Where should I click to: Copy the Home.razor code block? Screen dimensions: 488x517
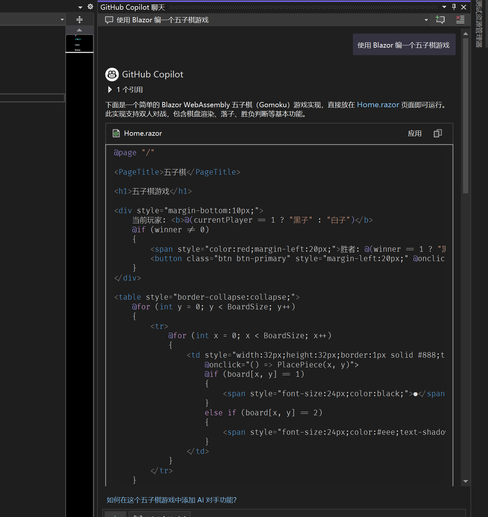click(x=437, y=133)
